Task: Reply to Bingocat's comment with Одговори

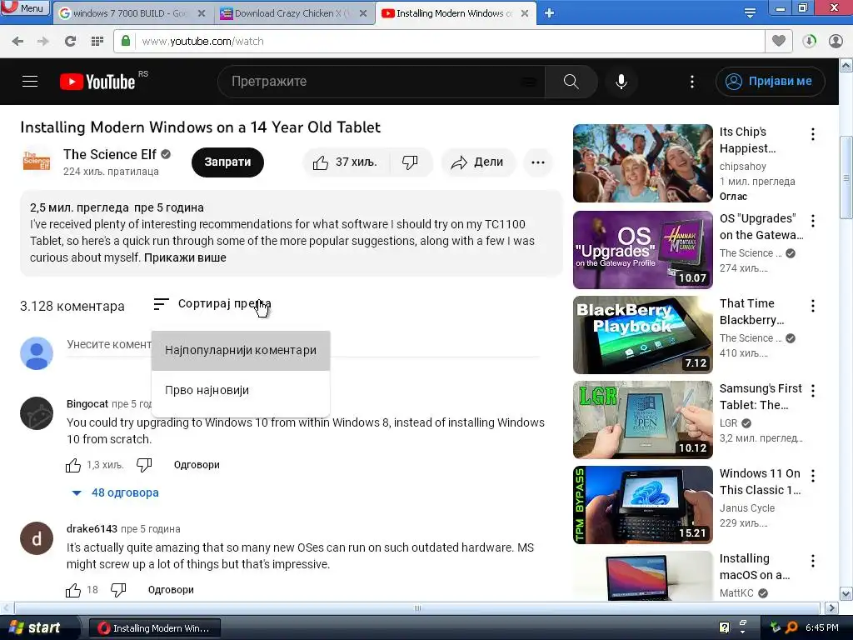Action: 197,465
